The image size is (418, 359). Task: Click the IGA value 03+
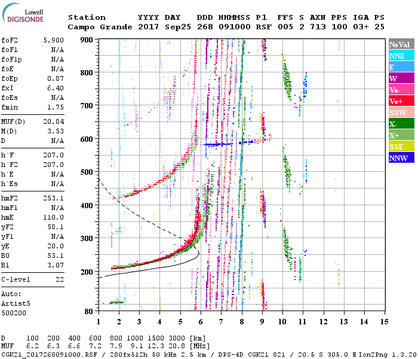click(x=361, y=27)
